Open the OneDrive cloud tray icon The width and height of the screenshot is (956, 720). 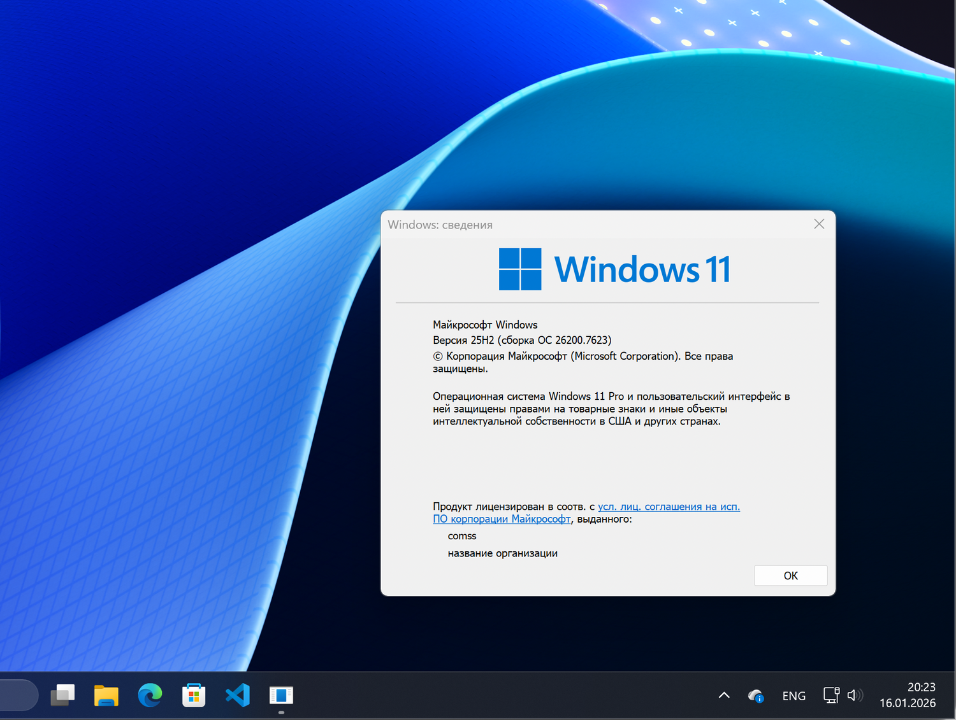tap(756, 696)
